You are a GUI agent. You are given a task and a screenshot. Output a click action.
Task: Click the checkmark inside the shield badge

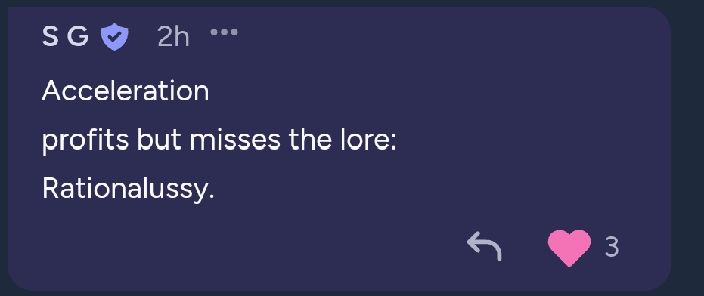point(115,36)
